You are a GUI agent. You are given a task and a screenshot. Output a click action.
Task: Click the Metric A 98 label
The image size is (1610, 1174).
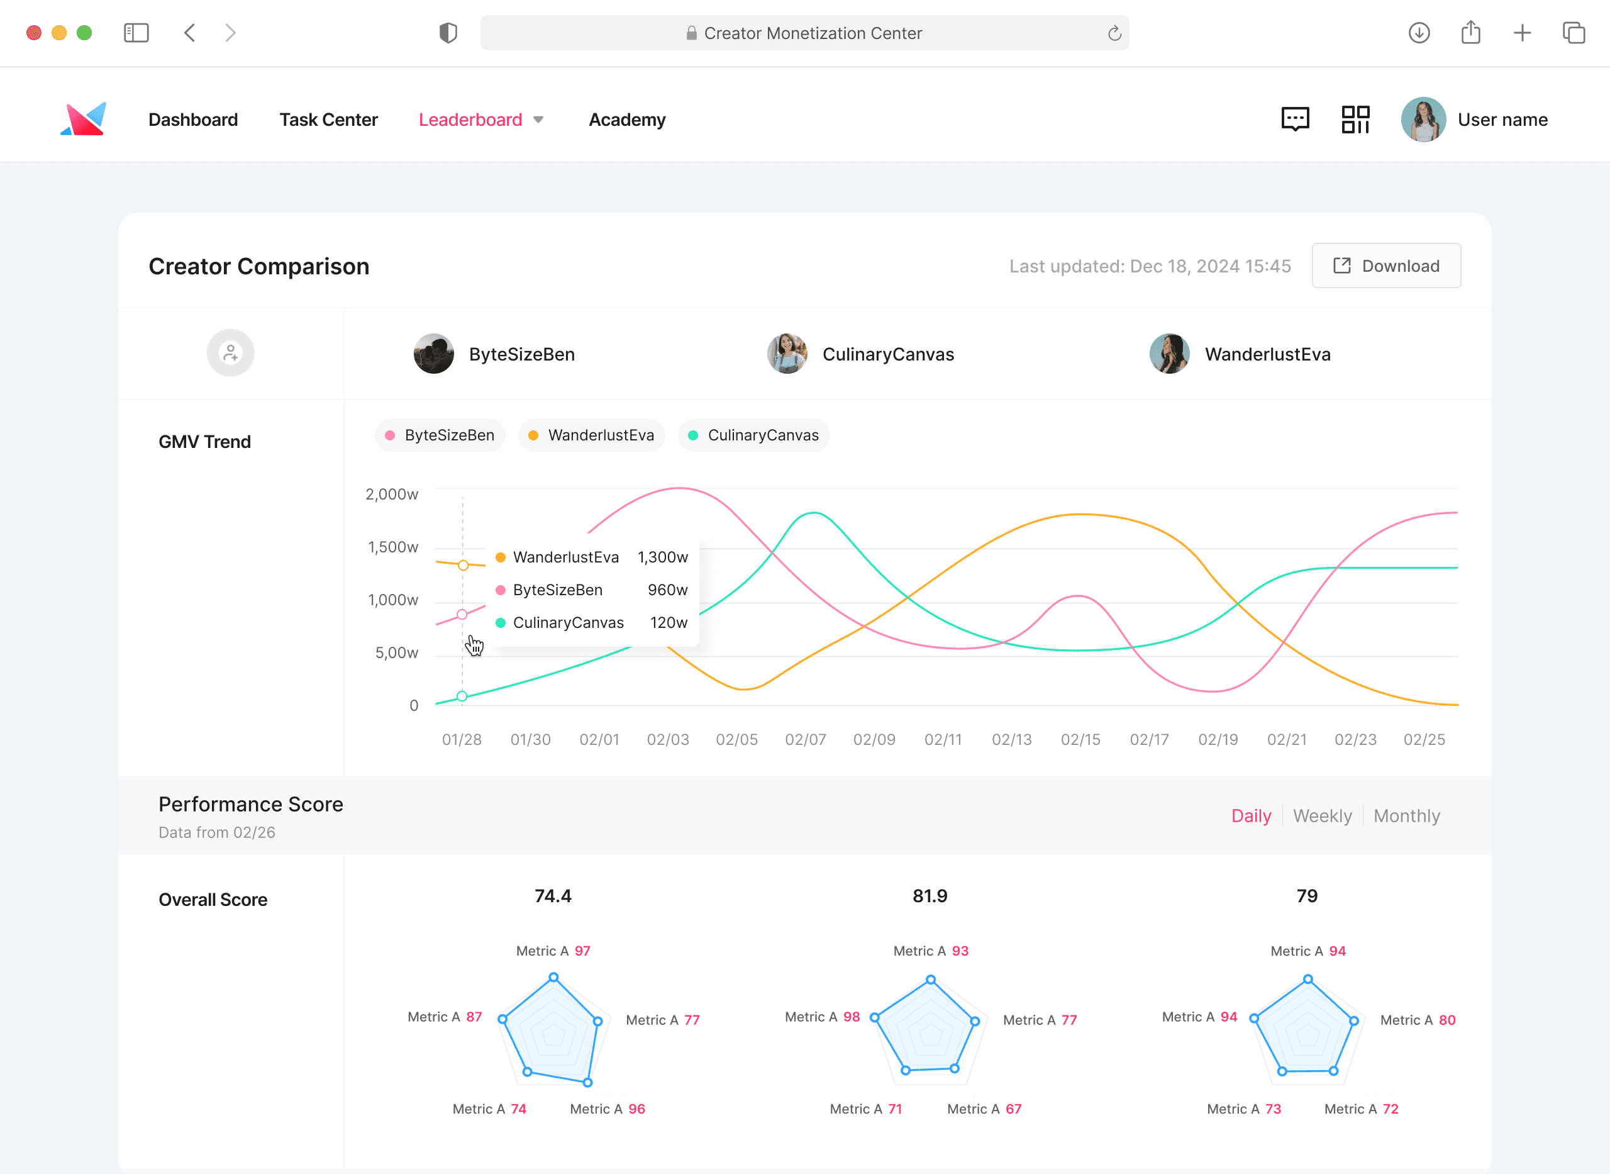coord(822,1017)
